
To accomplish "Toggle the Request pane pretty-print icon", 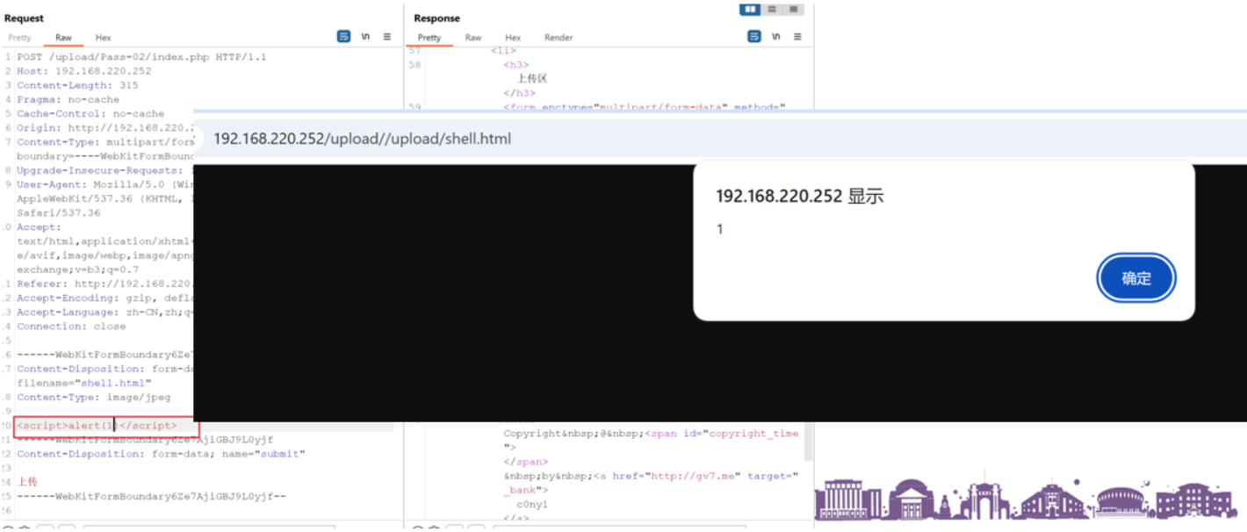I will pyautogui.click(x=343, y=37).
